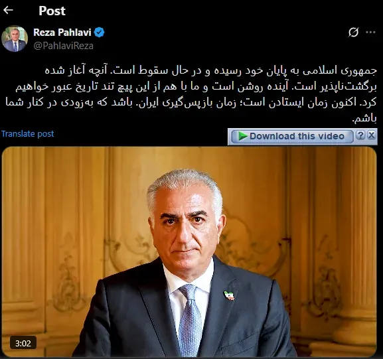Screen dimensions: 383x359
Task: Click the blue verified badge
Action: pyautogui.click(x=100, y=33)
